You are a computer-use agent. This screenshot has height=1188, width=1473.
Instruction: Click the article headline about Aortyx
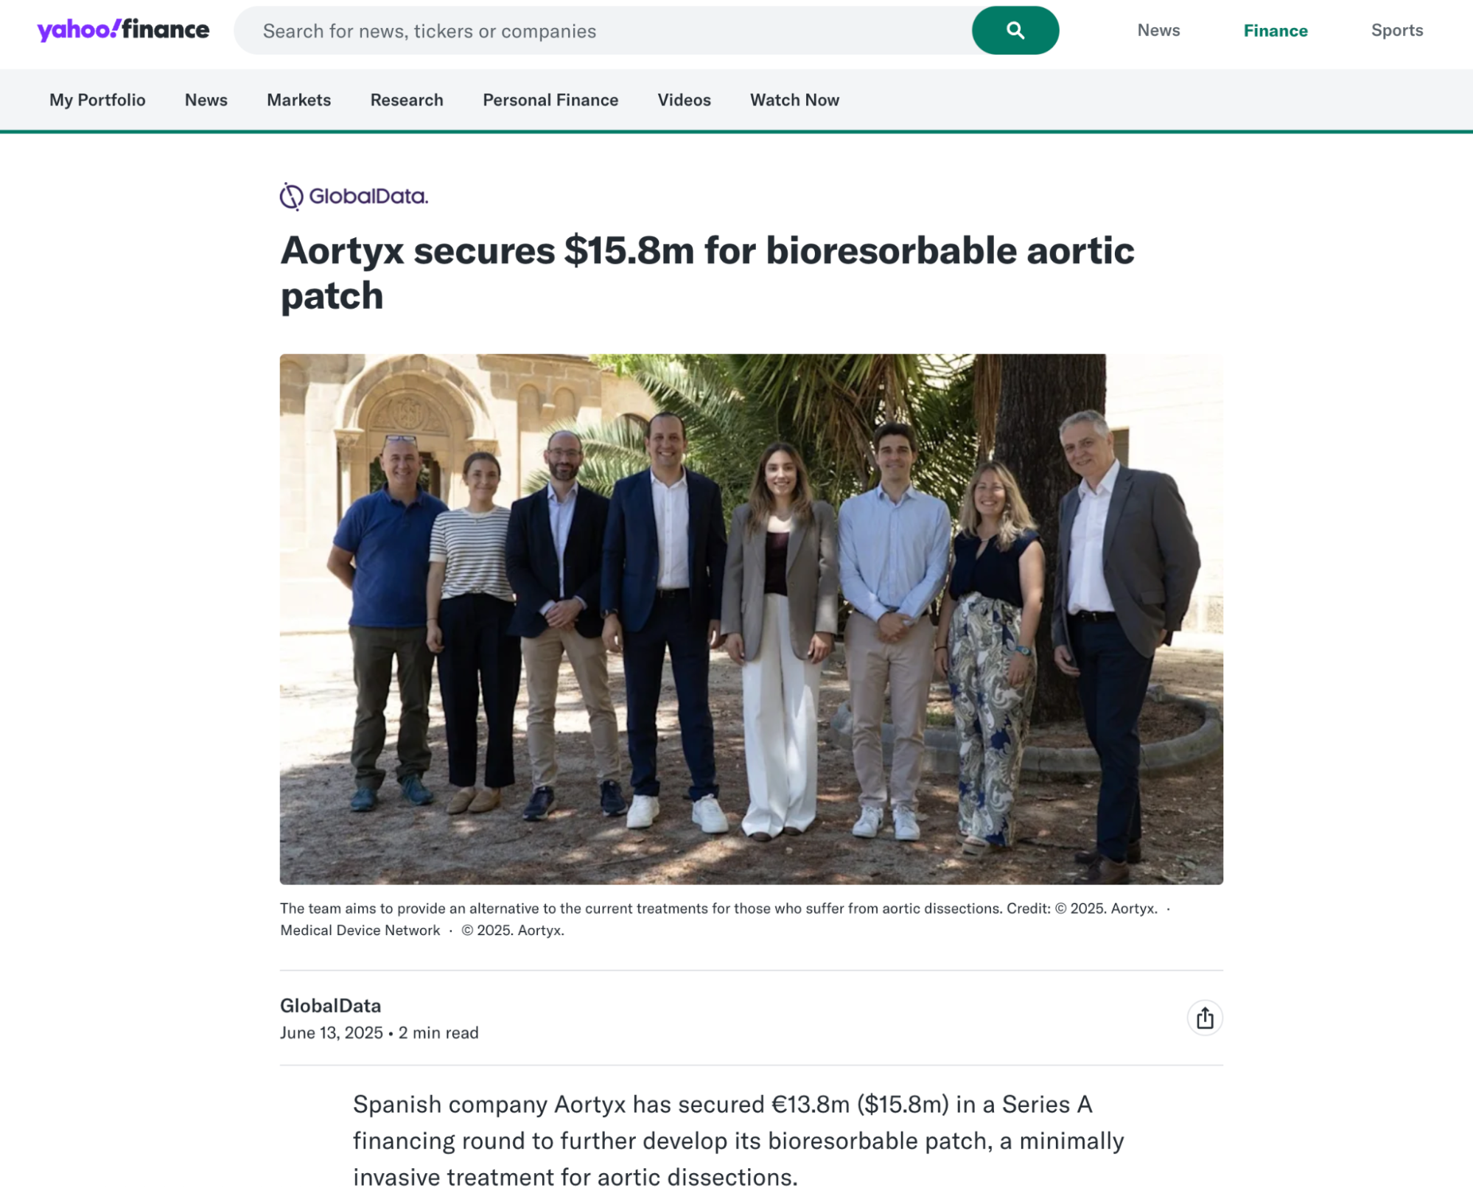point(707,273)
